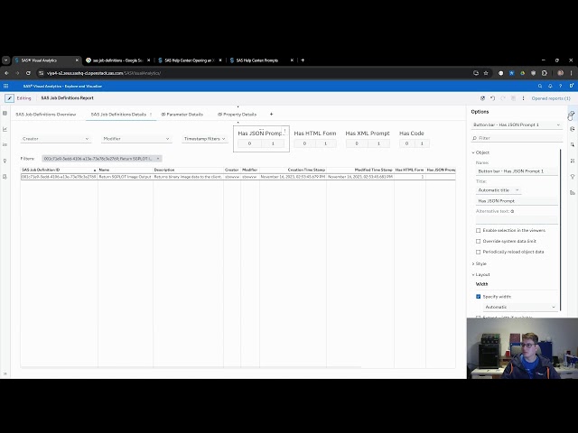The width and height of the screenshot is (578, 433).
Task: Click the save icon in report toolbar
Action: click(513, 98)
